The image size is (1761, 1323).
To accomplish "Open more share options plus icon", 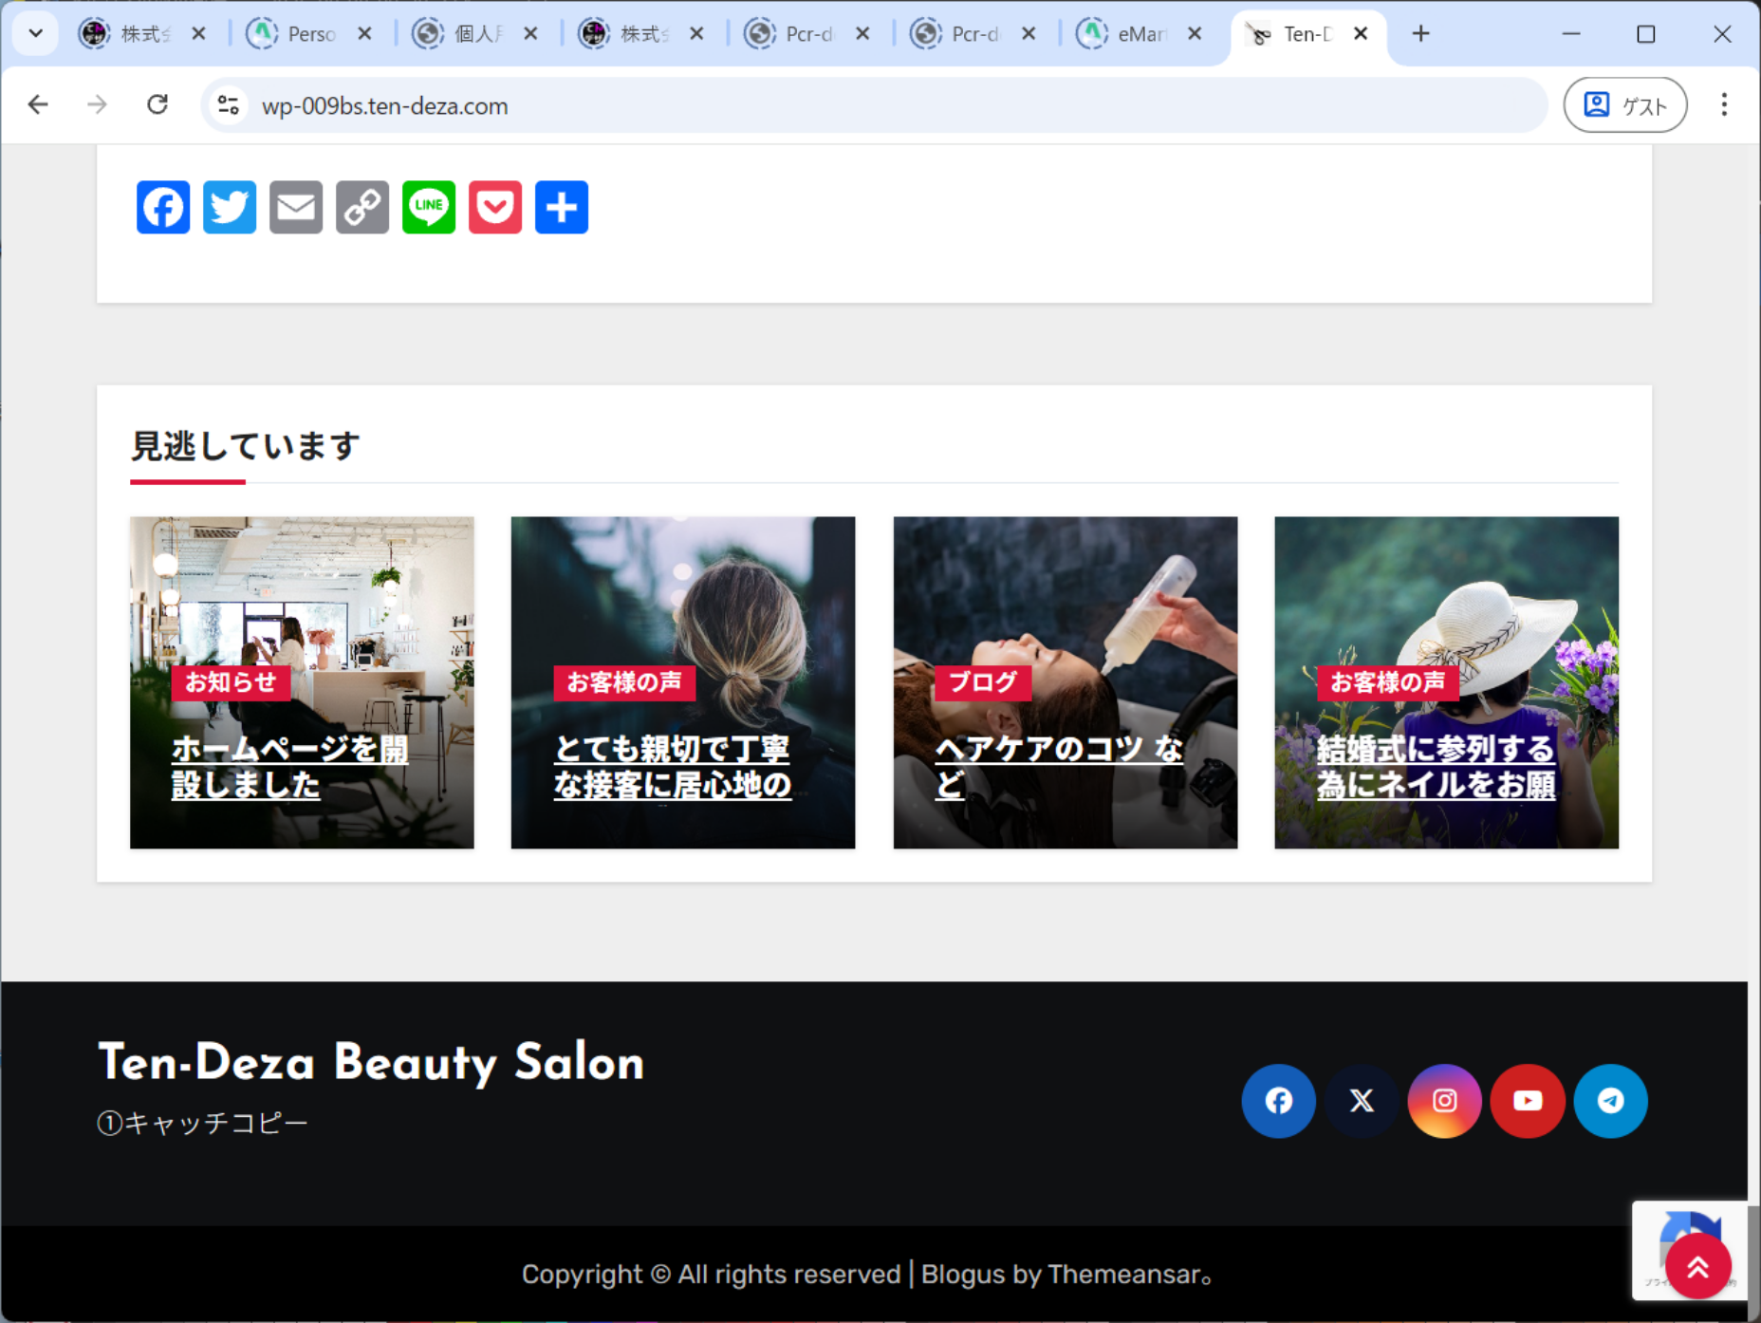I will (562, 207).
